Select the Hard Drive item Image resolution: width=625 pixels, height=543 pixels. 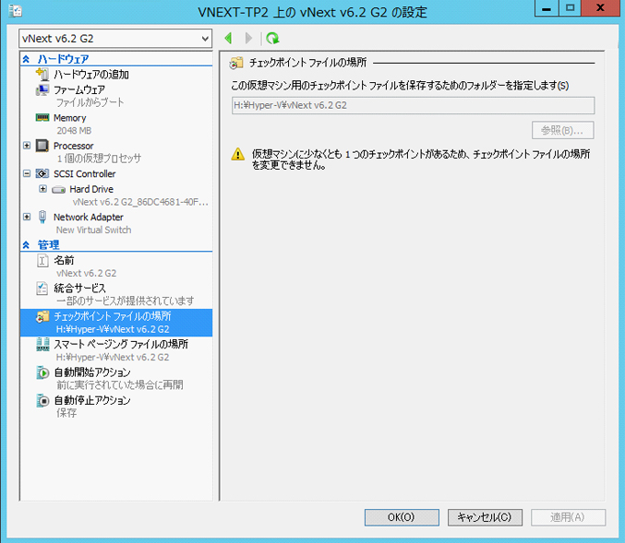[91, 189]
